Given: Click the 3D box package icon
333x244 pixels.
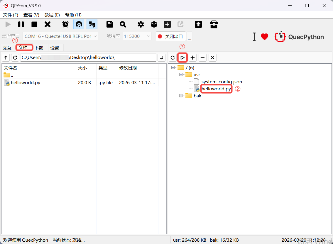Looking at the screenshot, I should (154, 24).
